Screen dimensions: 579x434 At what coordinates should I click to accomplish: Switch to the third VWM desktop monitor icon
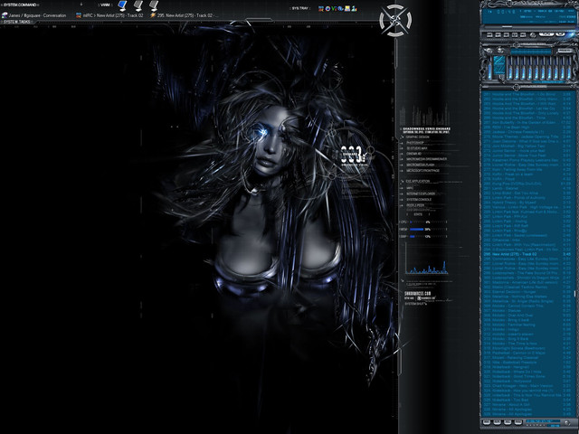pos(154,5)
